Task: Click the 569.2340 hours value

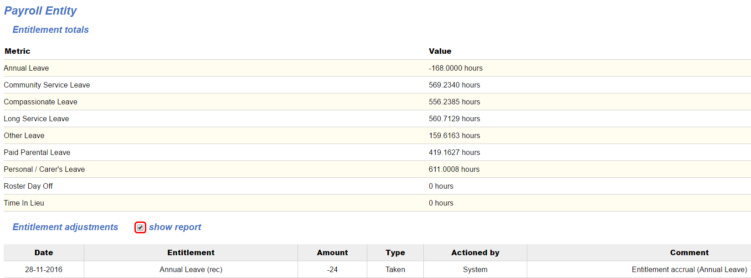Action: coord(454,85)
